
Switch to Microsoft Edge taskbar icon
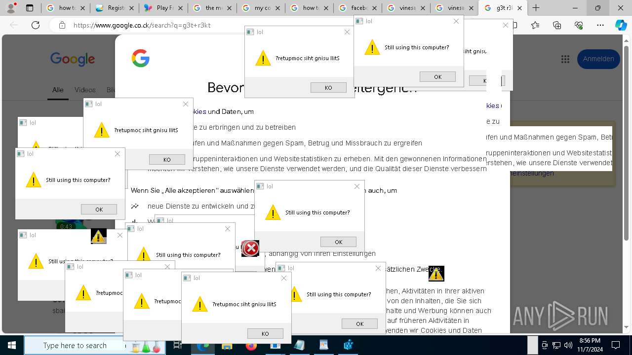pos(202,346)
